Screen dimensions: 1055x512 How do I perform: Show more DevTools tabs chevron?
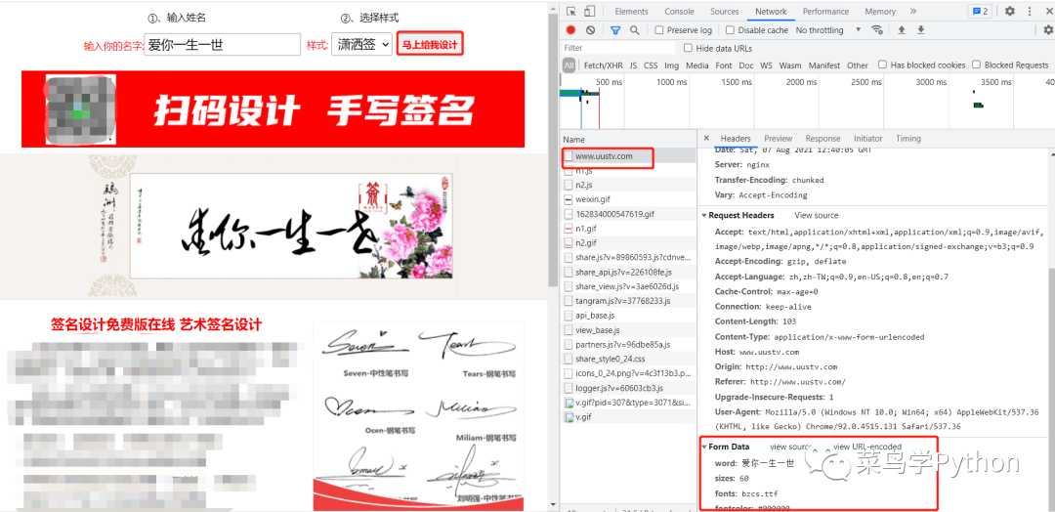[x=913, y=12]
